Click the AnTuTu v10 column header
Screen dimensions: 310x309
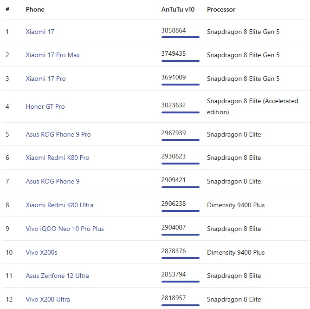177,9
